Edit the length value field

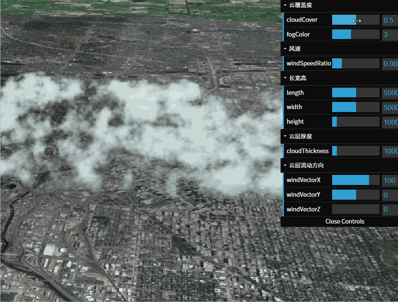click(x=390, y=93)
